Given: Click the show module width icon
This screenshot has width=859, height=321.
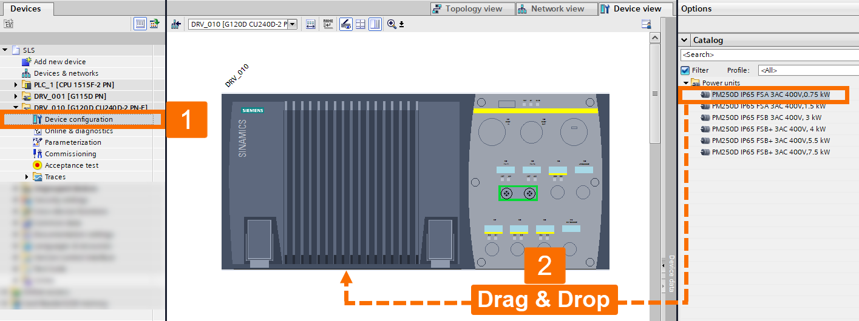Looking at the screenshot, I should coord(311,24).
